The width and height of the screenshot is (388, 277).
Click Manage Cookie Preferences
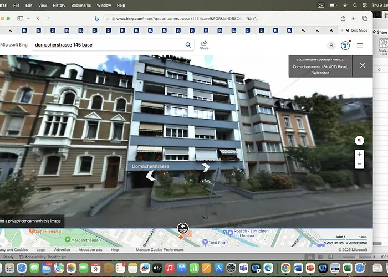160,250
